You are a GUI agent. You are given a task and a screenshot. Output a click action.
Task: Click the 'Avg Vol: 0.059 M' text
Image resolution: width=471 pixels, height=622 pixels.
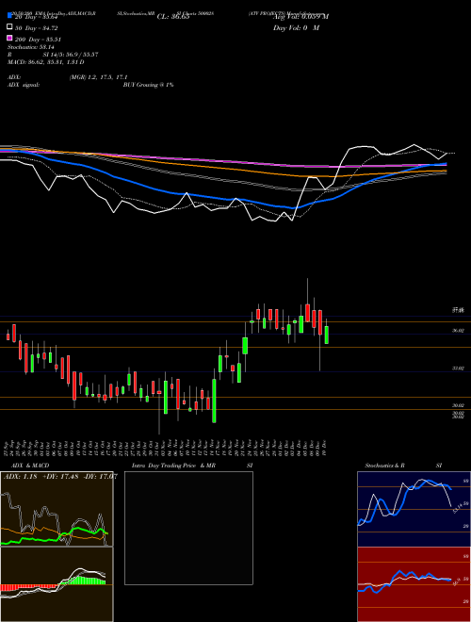pos(300,17)
